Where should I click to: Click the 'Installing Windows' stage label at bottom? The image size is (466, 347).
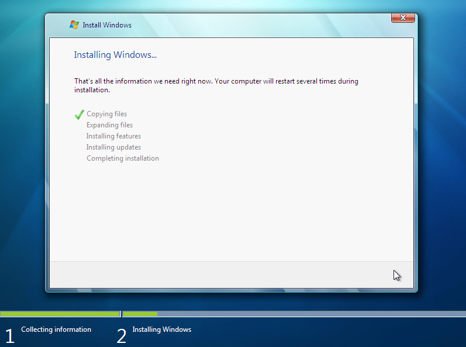pos(162,329)
